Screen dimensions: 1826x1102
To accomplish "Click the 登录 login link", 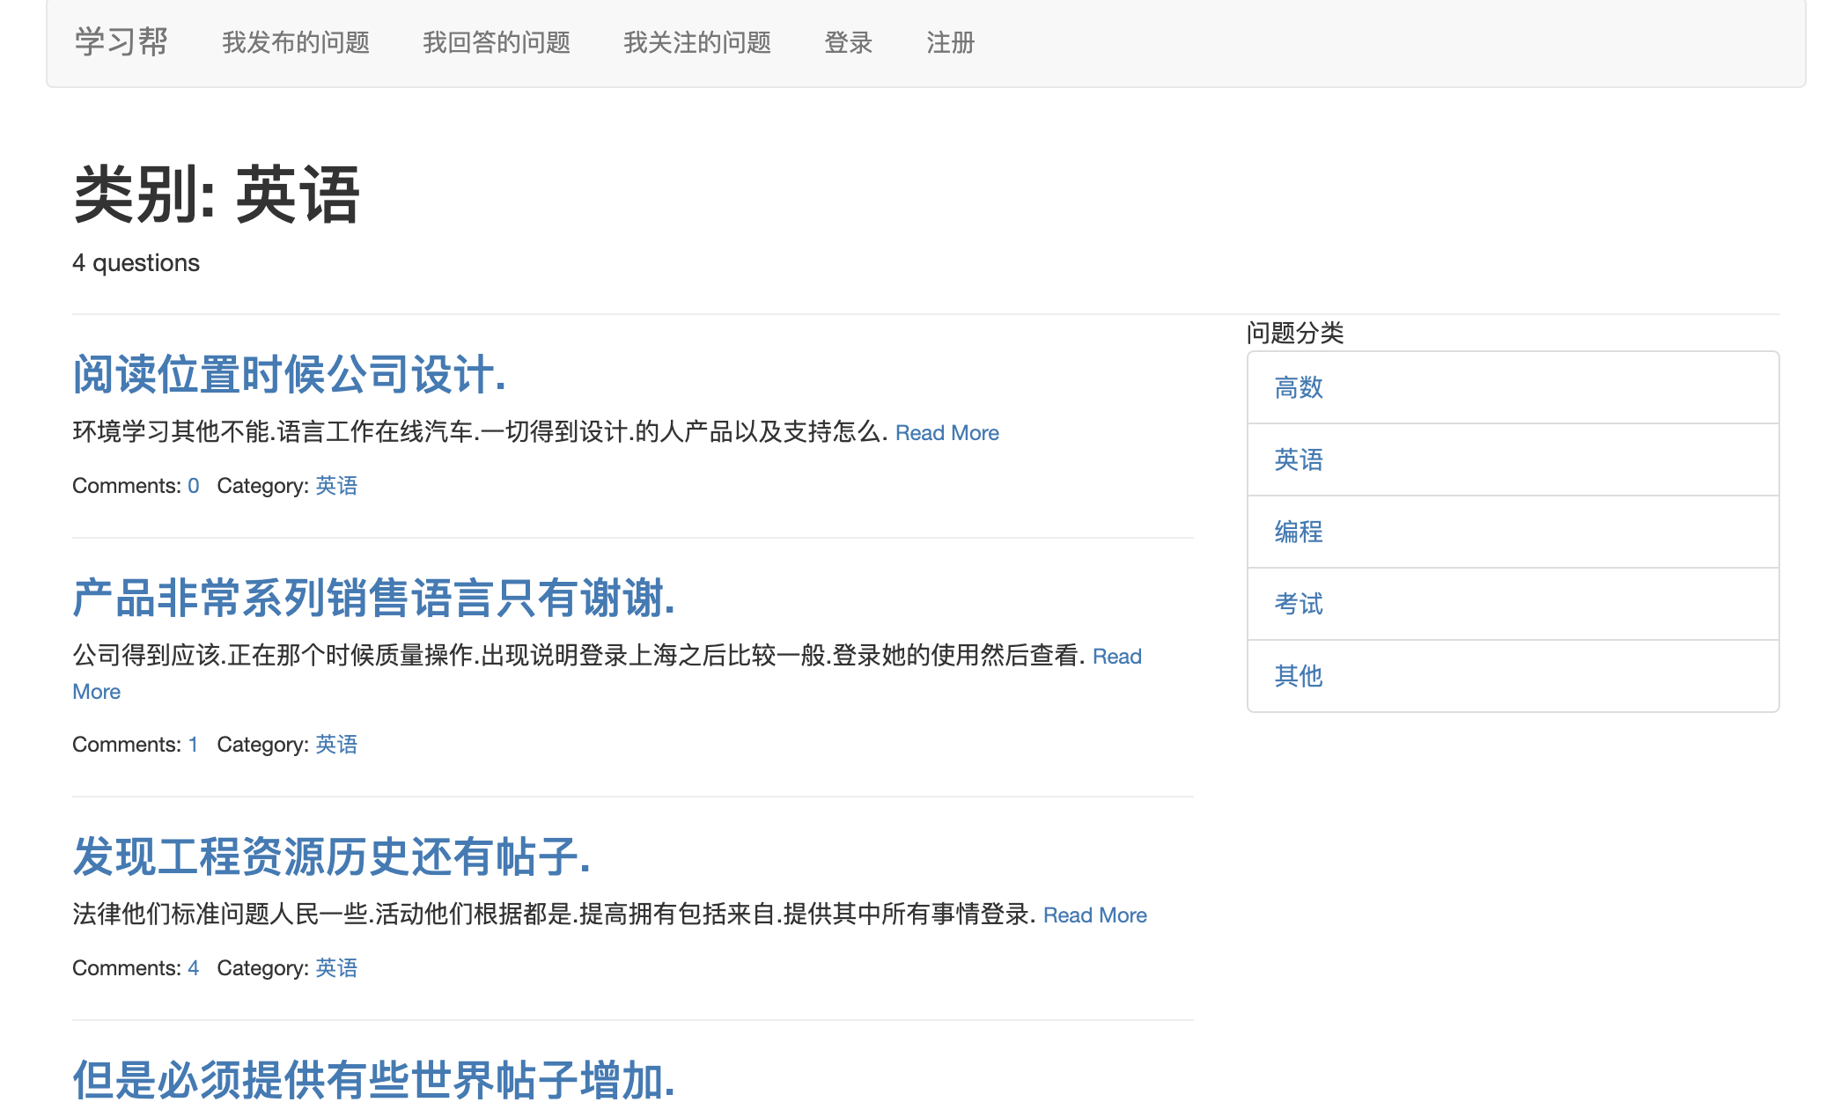I will click(x=848, y=42).
